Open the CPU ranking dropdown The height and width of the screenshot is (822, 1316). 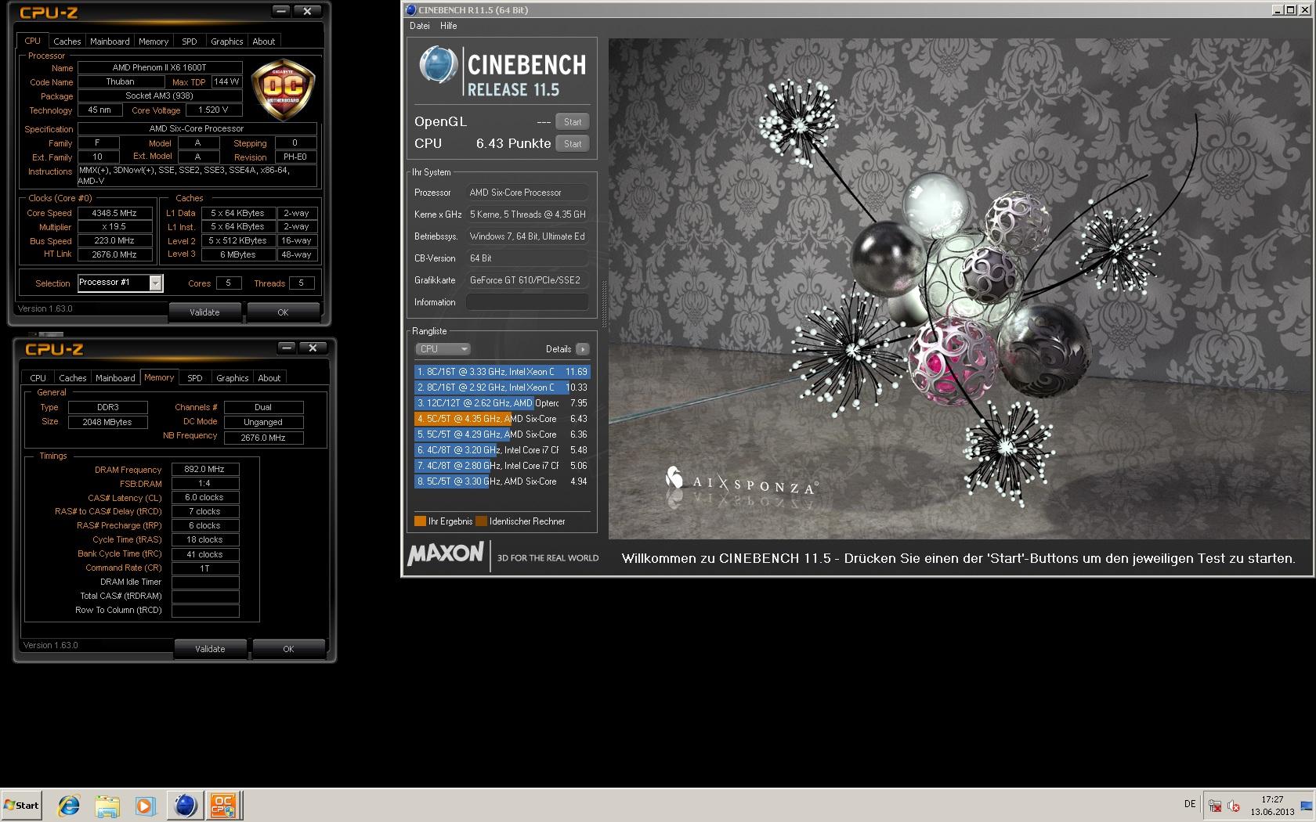pos(443,349)
